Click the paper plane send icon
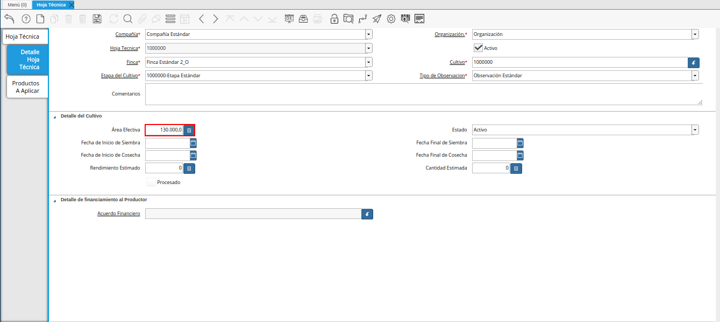 pos(377,19)
